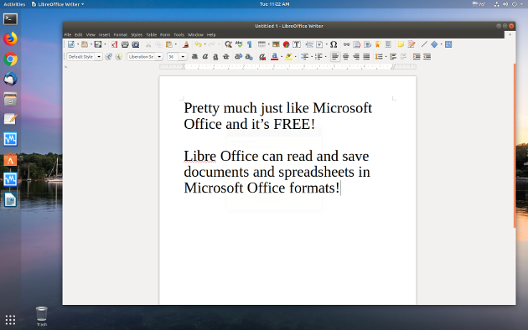Image resolution: width=528 pixels, height=330 pixels.
Task: Export directly as PDF
Action: coord(115,44)
